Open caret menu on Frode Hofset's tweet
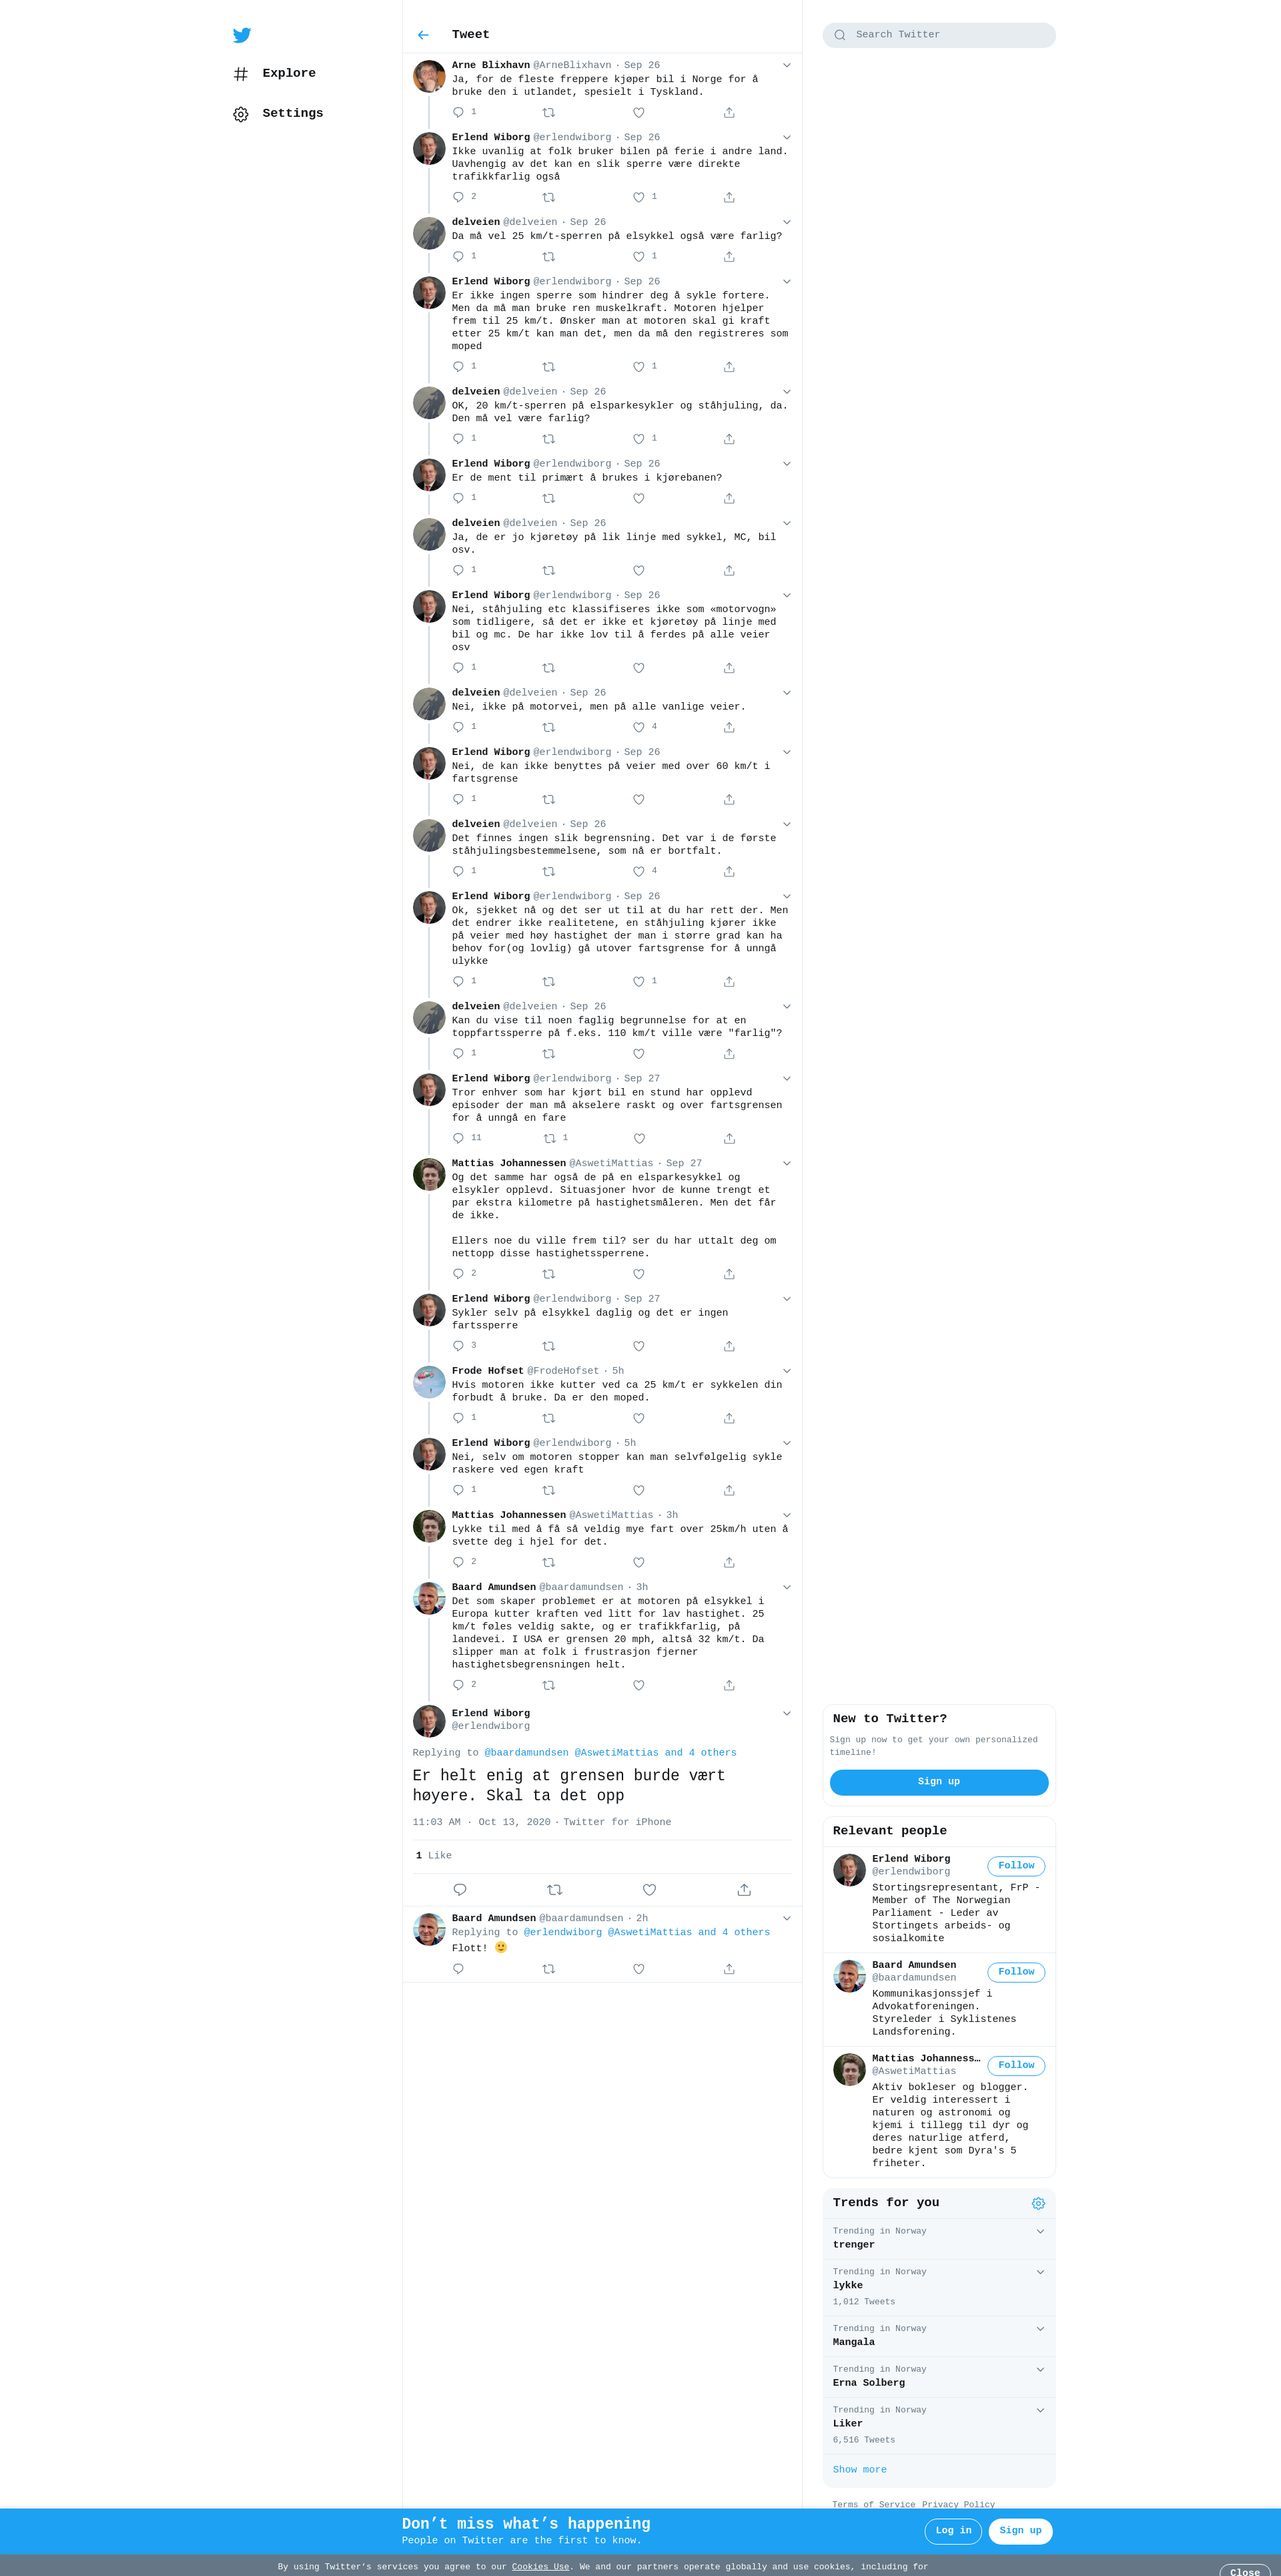Viewport: 1281px width, 2576px height. coord(787,1371)
